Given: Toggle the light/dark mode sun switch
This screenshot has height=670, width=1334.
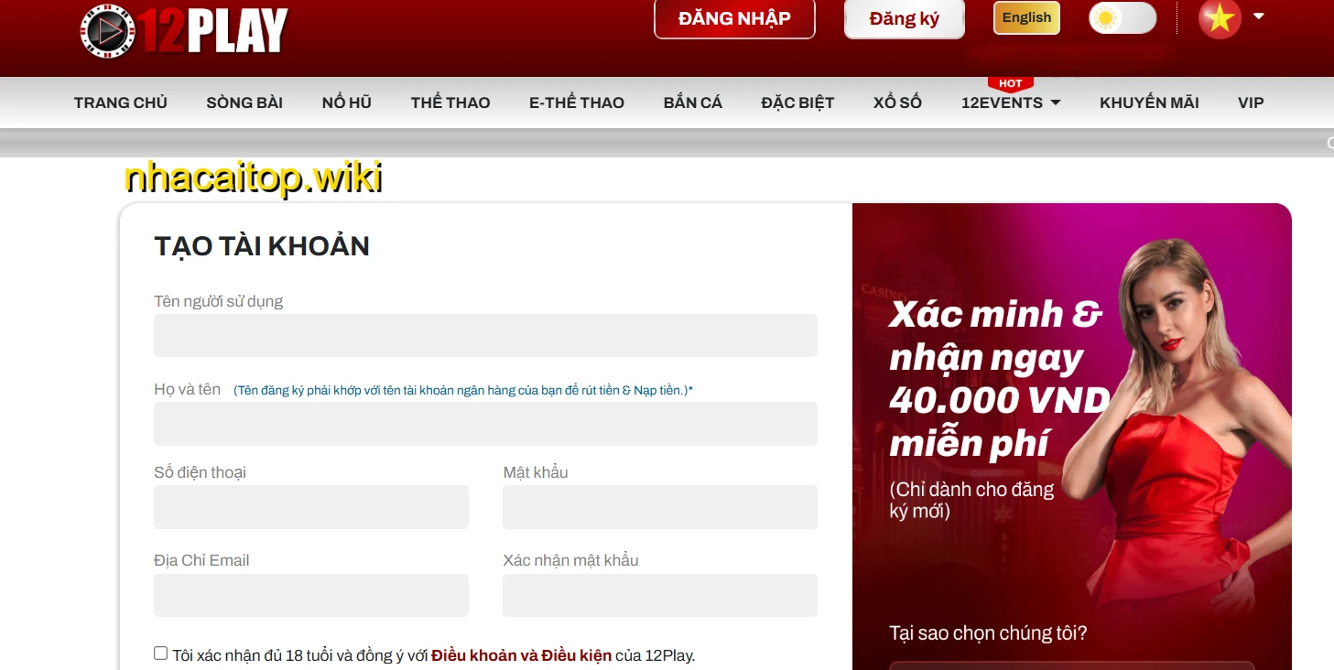Looking at the screenshot, I should [x=1123, y=18].
